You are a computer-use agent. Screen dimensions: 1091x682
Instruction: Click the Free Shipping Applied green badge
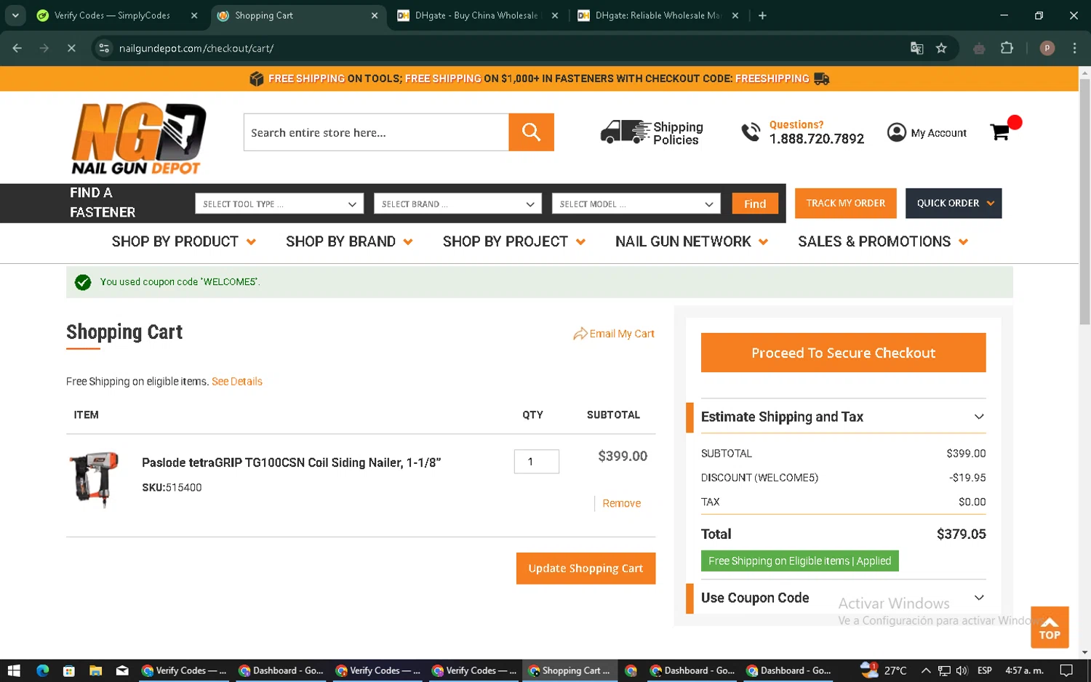[799, 561]
